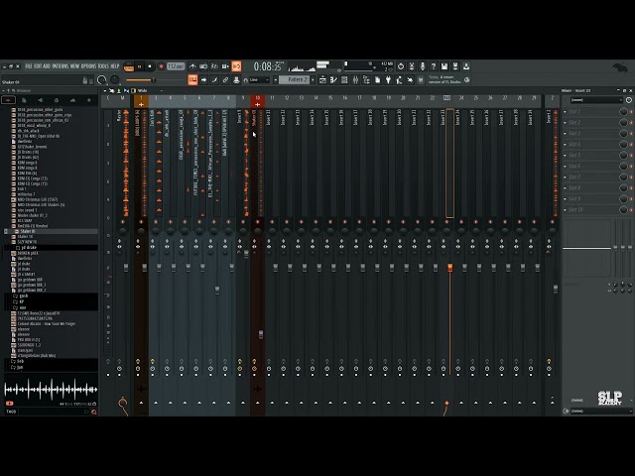The image size is (635, 476).
Task: Select browser cloud tab icon
Action: [72, 100]
